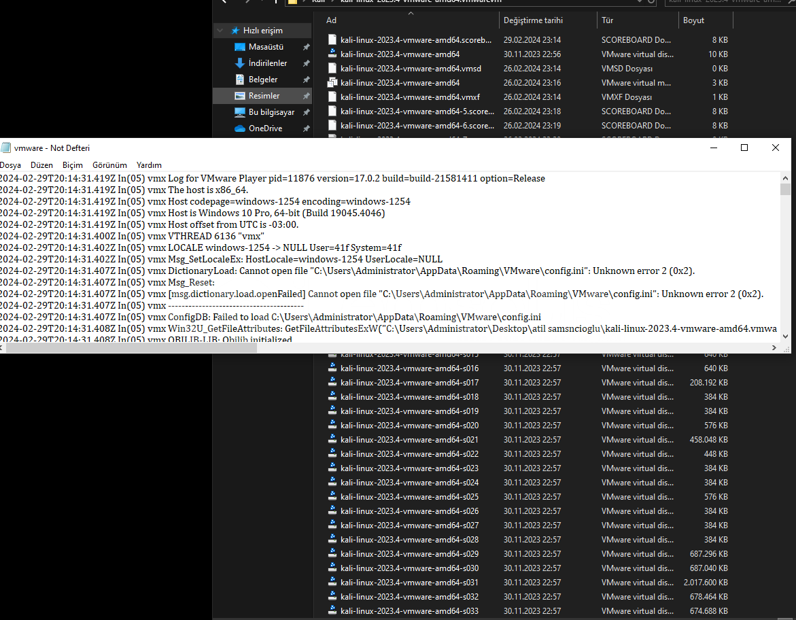Click the pin icon next to OneDrive
Screen dimensions: 796x620
pos(306,128)
